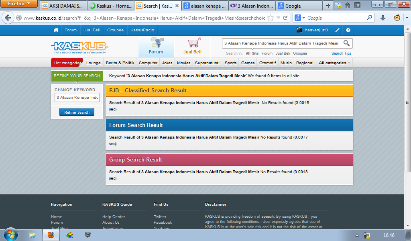This screenshot has height=241, width=411.
Task: Open KaskusRadio in the top bar
Action: [142, 30]
